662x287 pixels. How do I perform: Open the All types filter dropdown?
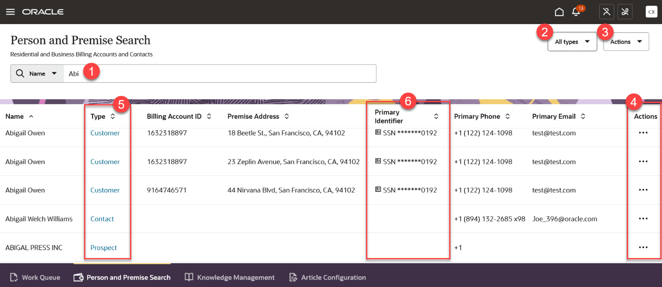pos(572,42)
